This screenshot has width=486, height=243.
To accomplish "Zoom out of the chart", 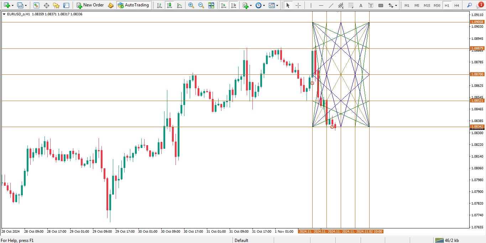I will (201, 5).
